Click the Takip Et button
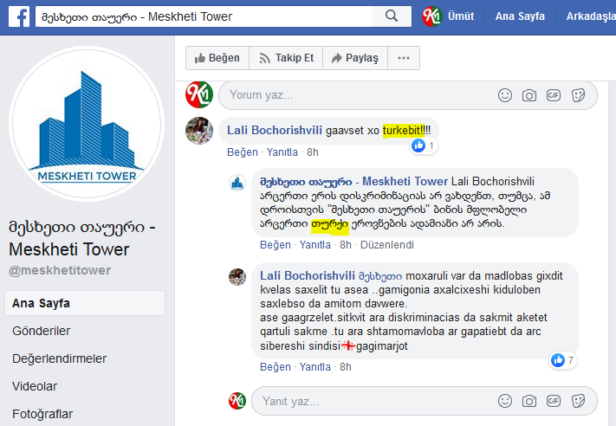This screenshot has width=616, height=426. click(x=286, y=58)
